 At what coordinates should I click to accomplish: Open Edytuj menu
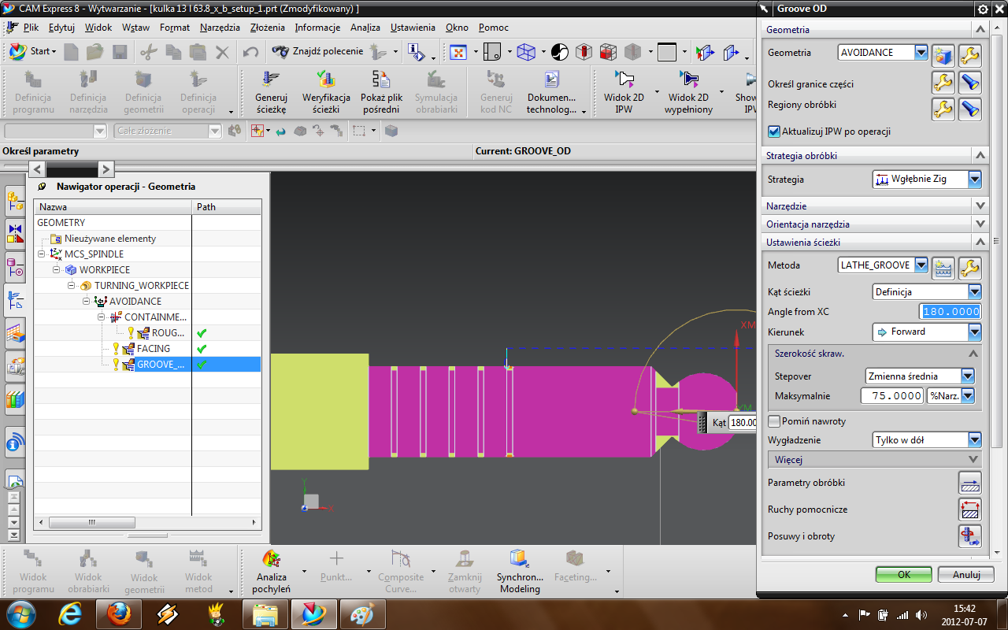61,28
